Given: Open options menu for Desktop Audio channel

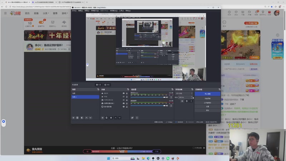Looking at the screenshot, I should [x=171, y=106].
